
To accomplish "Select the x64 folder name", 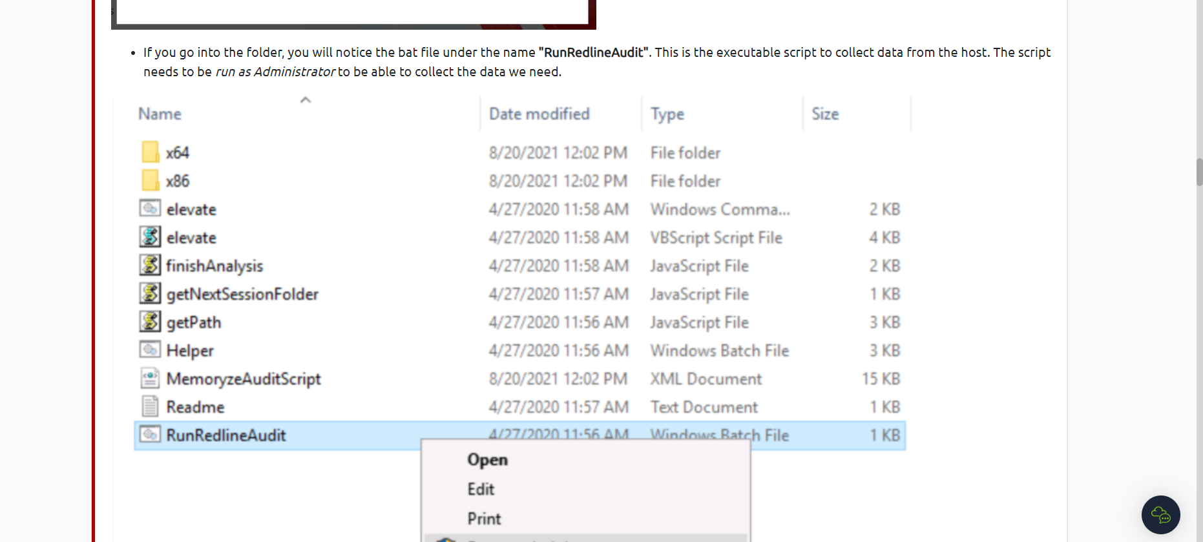I will click(177, 152).
